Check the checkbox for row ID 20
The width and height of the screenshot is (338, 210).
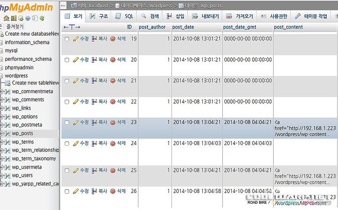pos(67,60)
